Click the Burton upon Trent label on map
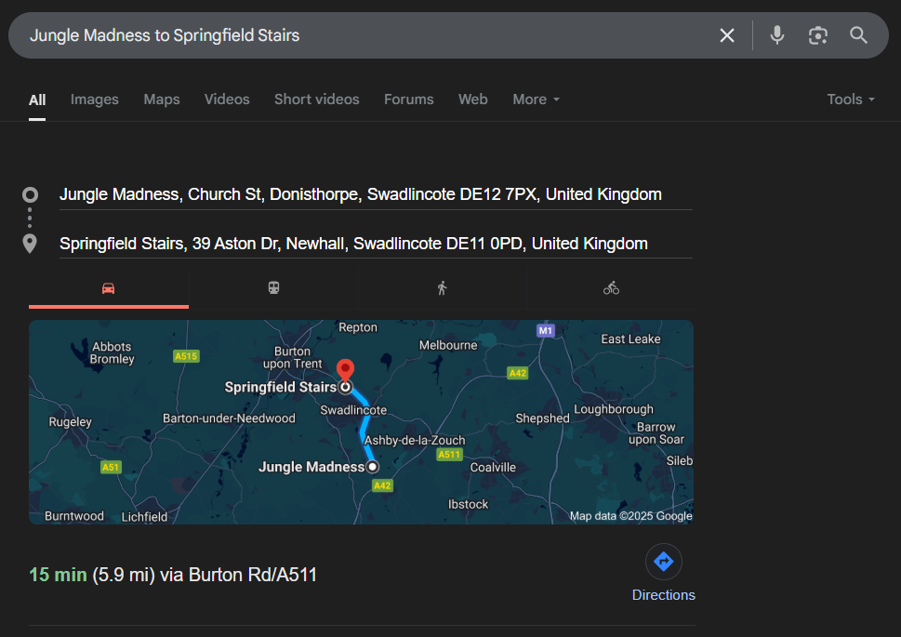The width and height of the screenshot is (901, 637). point(293,358)
